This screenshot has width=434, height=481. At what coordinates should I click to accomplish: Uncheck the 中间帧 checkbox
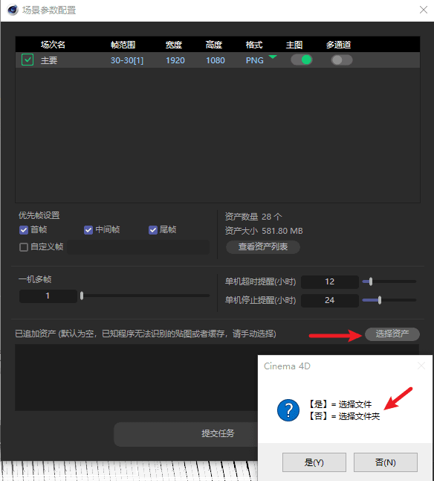pos(88,230)
